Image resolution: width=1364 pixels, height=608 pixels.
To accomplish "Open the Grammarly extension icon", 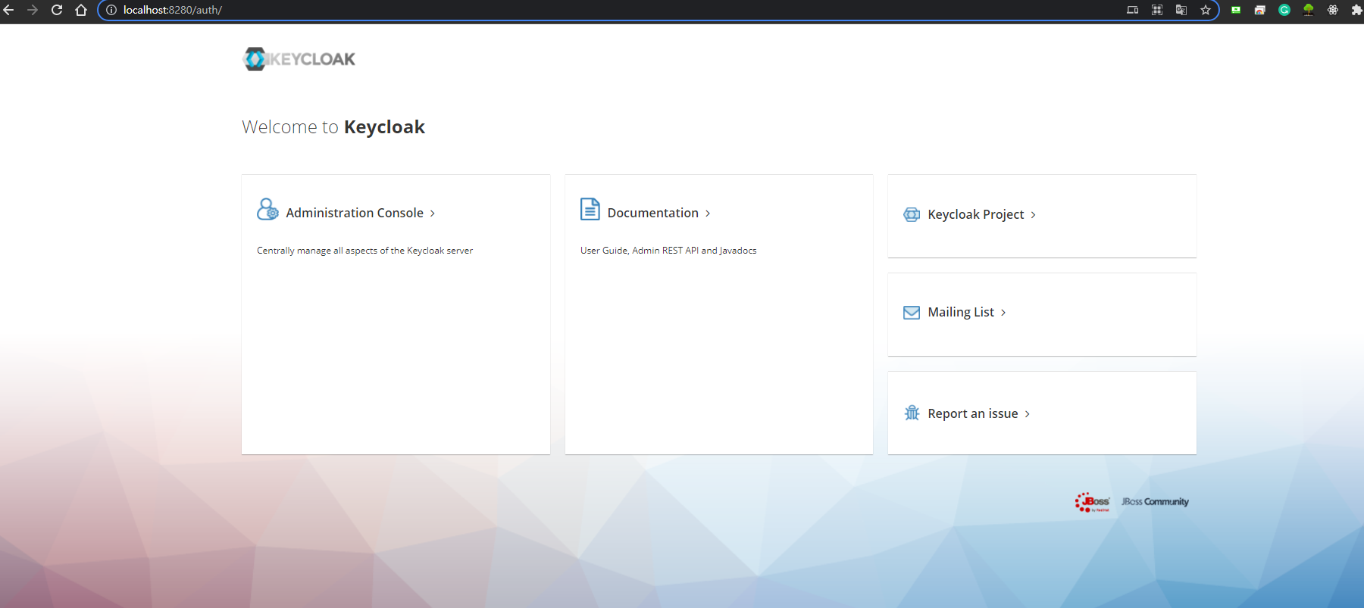I will point(1284,10).
